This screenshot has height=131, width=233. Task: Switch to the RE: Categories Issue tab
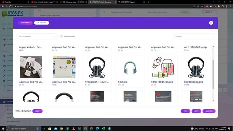click(x=73, y=2)
